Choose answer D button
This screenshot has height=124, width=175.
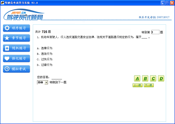click(161, 78)
